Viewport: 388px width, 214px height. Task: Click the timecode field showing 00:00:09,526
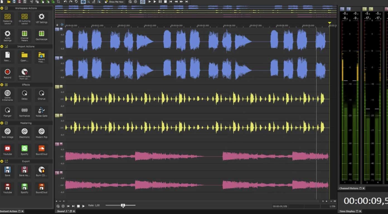pos(281,206)
